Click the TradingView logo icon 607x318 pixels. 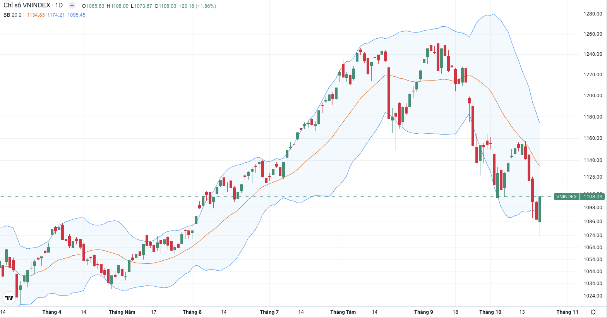pos(9,298)
